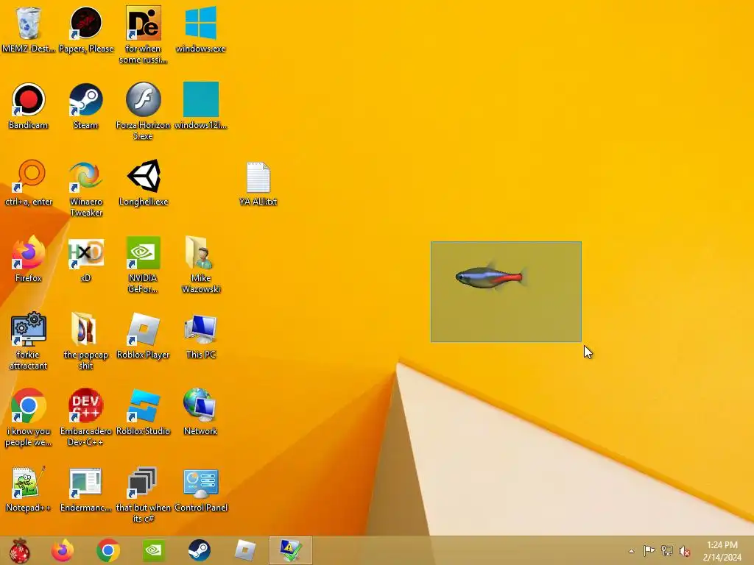Select the Papers, Please desktop shortcut
Screen dimensions: 754x565
[x=86, y=29]
